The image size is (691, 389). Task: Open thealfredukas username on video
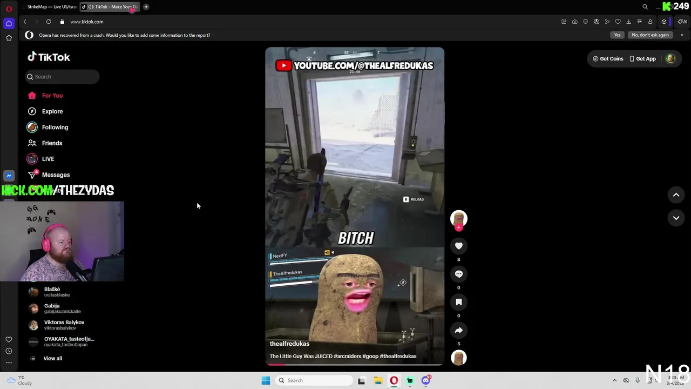289,344
